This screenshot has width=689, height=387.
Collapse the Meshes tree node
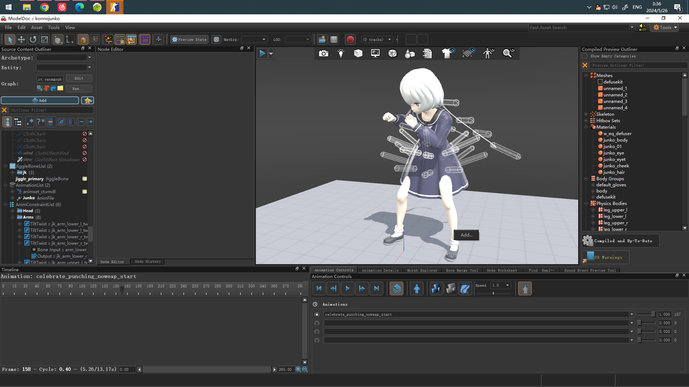pyautogui.click(x=586, y=75)
